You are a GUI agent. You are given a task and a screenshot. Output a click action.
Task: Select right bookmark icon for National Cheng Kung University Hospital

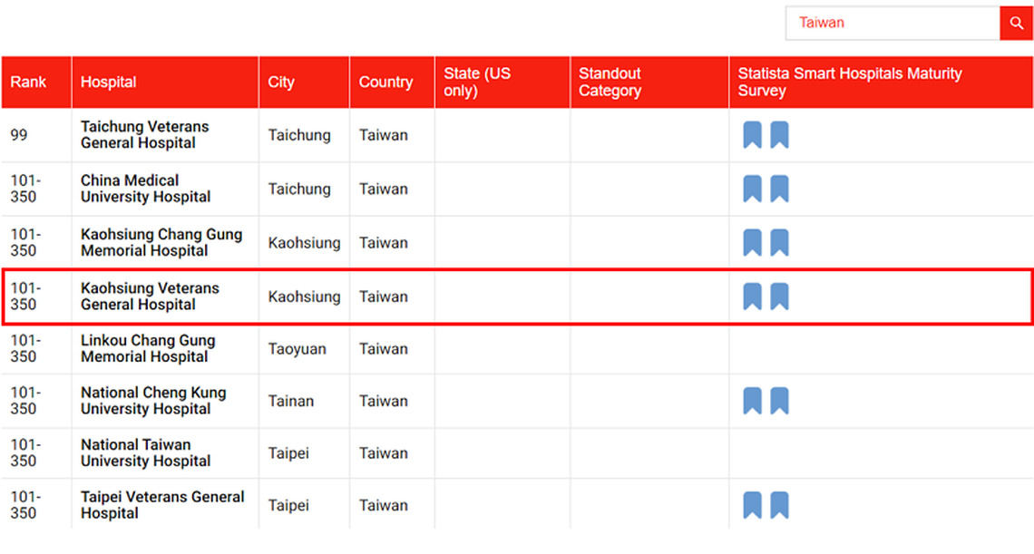(x=779, y=401)
